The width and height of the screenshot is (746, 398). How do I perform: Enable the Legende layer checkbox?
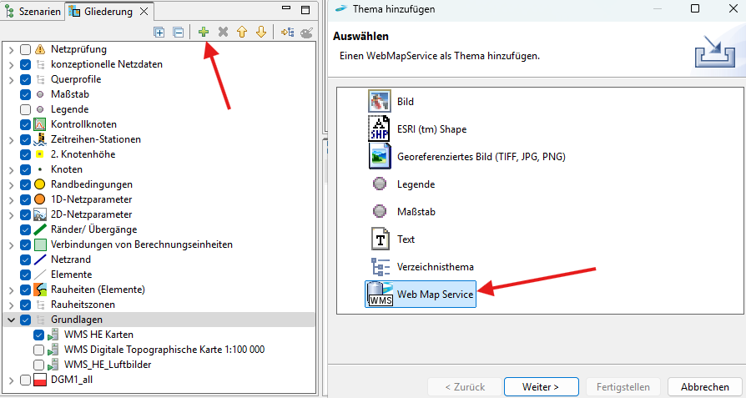pos(26,109)
